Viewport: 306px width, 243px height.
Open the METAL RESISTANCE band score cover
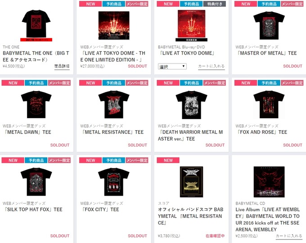[191, 182]
